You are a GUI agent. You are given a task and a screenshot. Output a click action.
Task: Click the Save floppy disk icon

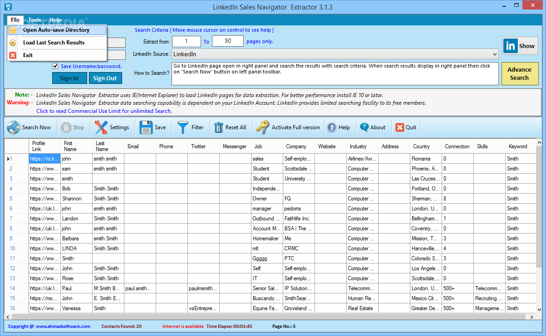[x=146, y=127]
